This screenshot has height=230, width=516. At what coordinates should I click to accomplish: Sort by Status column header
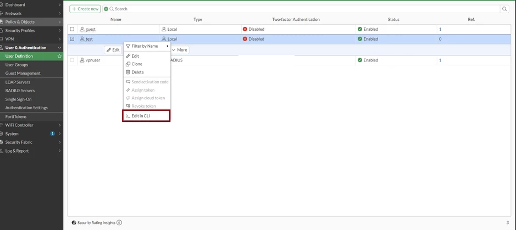tap(393, 19)
